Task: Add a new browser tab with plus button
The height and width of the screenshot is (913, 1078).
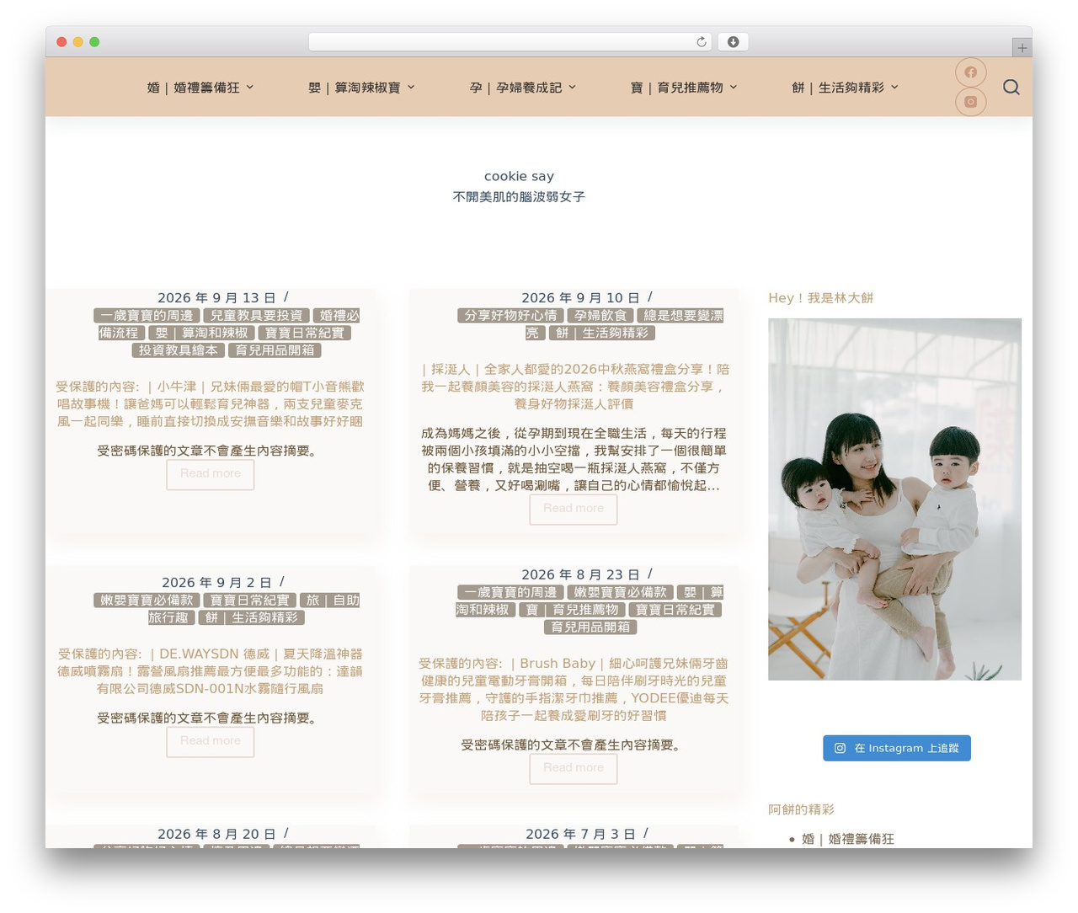Action: 1022,48
